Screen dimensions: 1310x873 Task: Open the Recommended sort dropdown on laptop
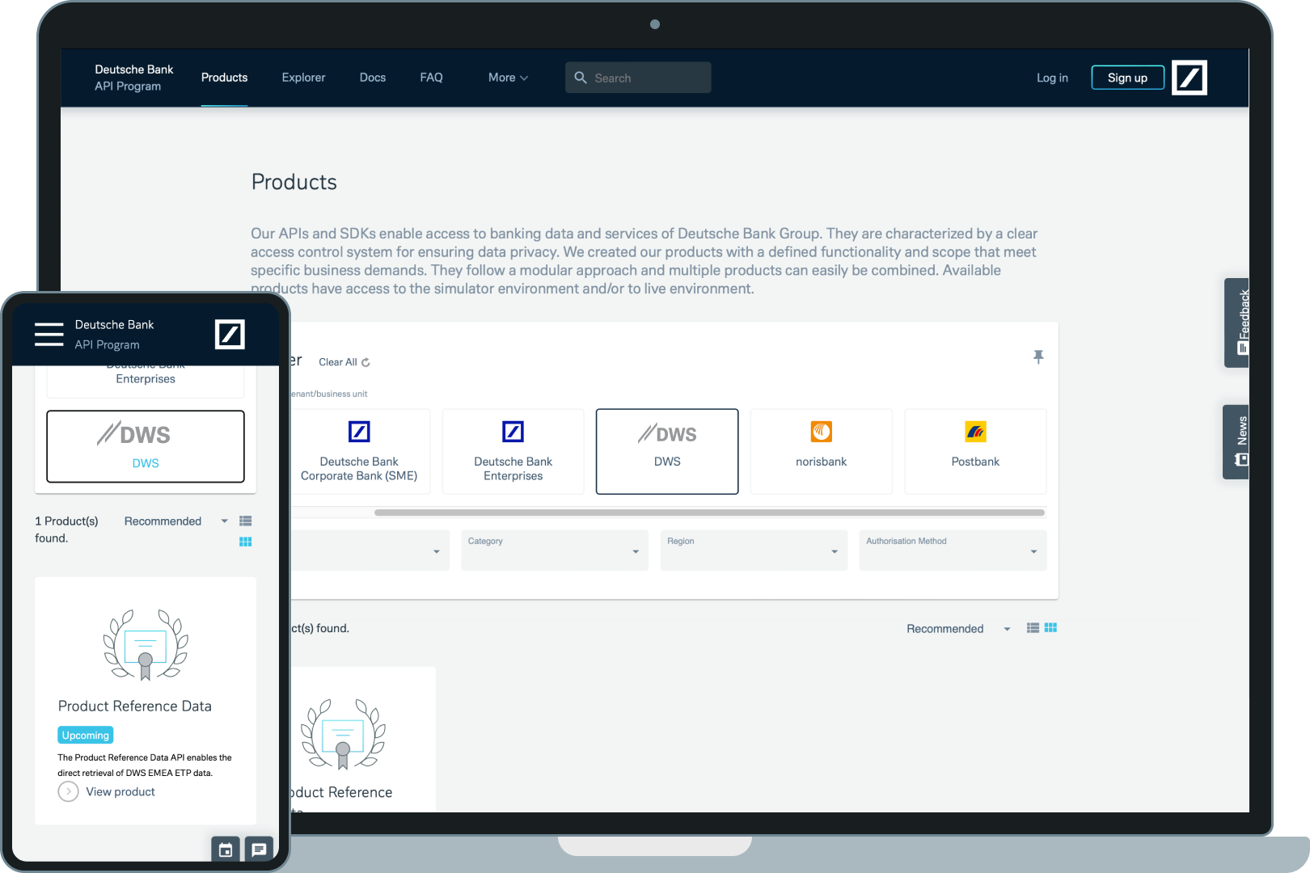click(x=958, y=629)
